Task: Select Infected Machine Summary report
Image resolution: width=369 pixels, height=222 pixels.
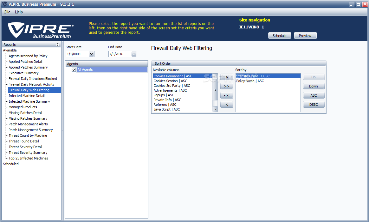Action: click(x=29, y=101)
